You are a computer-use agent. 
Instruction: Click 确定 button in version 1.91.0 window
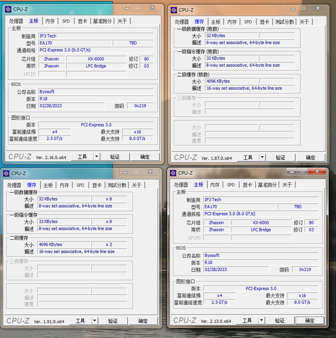(x=143, y=321)
